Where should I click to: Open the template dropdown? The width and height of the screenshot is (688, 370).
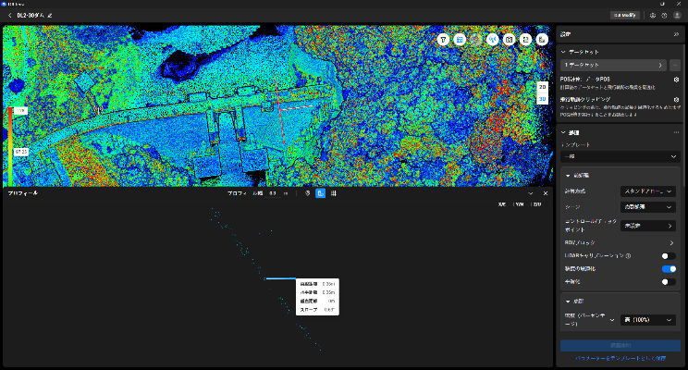pos(620,156)
